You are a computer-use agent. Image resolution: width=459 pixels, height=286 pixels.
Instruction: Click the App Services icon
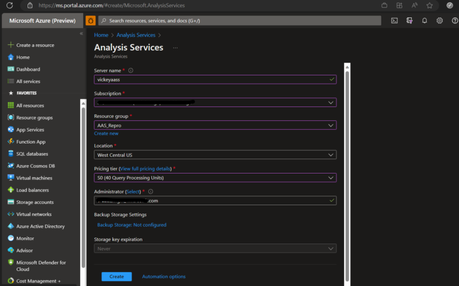[11, 129]
